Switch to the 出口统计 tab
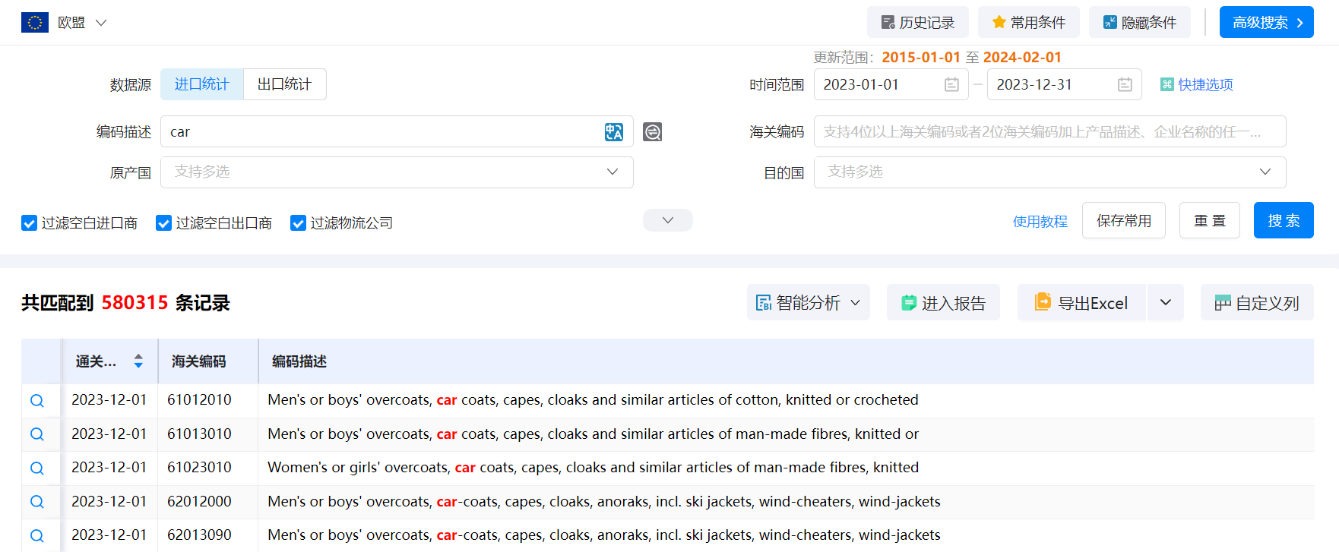This screenshot has width=1339, height=552. [284, 84]
